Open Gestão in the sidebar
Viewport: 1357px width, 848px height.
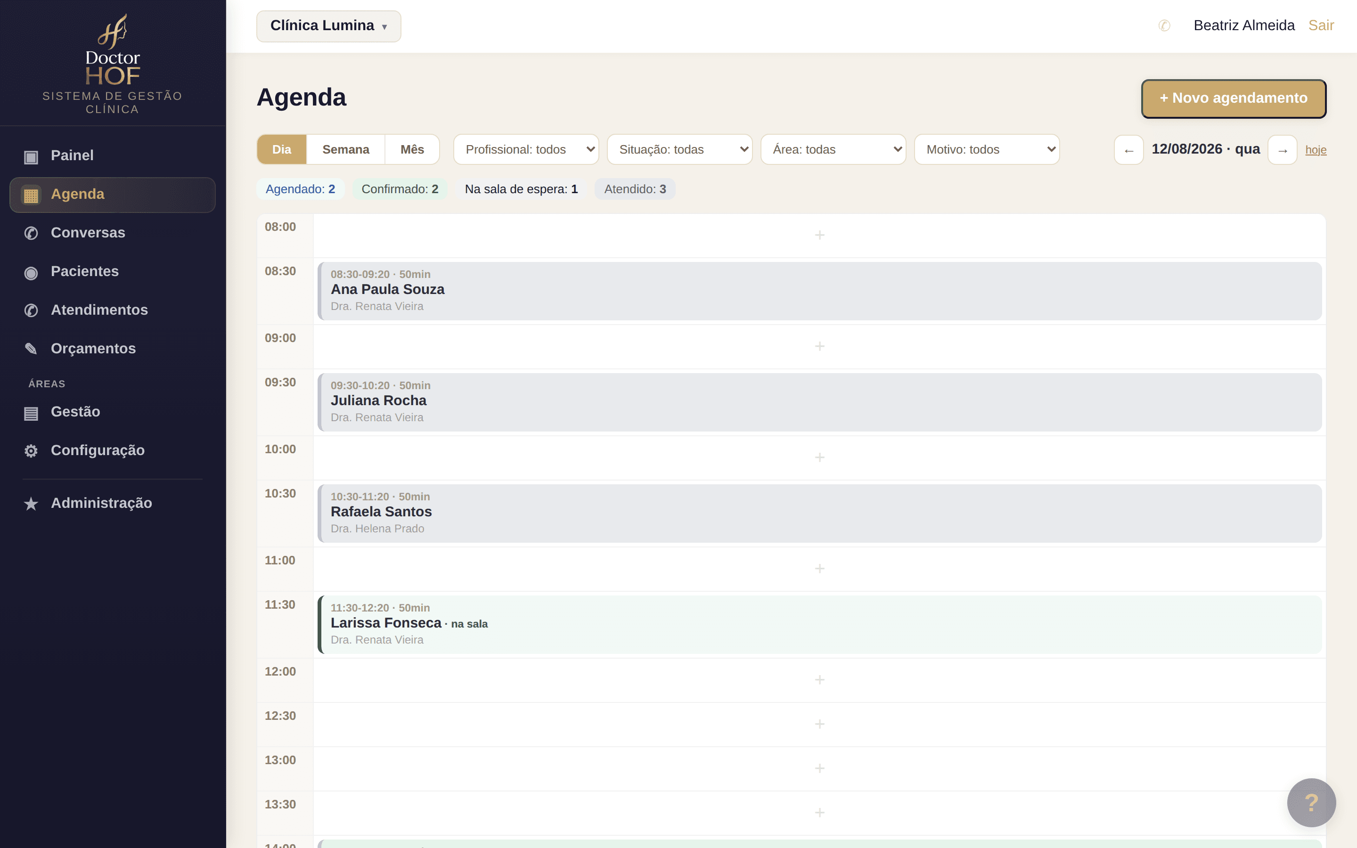pyautogui.click(x=112, y=412)
